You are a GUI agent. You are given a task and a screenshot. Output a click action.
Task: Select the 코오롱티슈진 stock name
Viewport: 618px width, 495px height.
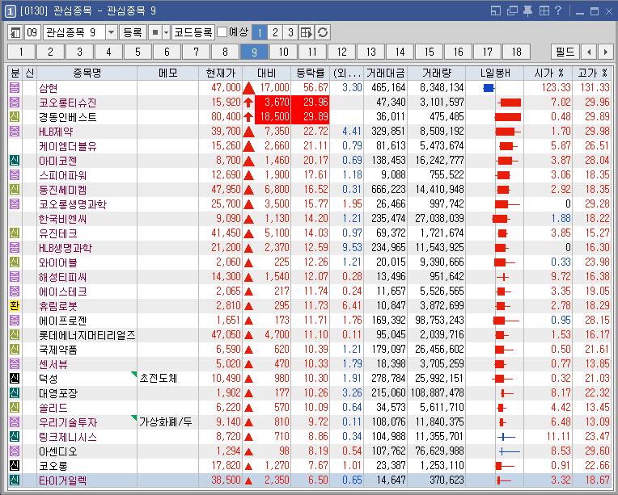[67, 103]
